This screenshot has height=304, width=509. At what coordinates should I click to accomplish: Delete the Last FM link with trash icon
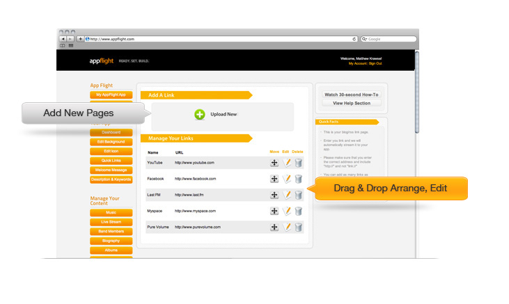[299, 195]
